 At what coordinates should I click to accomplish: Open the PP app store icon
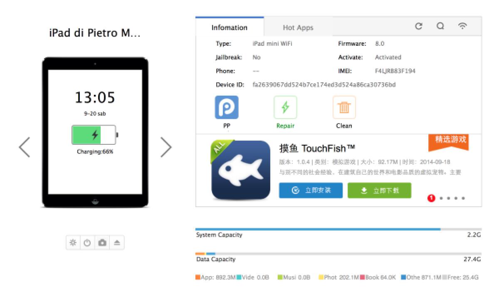(226, 107)
